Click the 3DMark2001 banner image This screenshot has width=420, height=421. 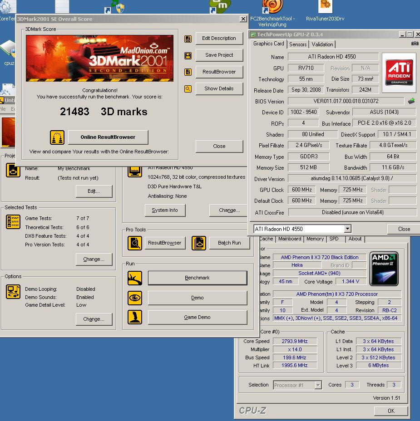(100, 58)
